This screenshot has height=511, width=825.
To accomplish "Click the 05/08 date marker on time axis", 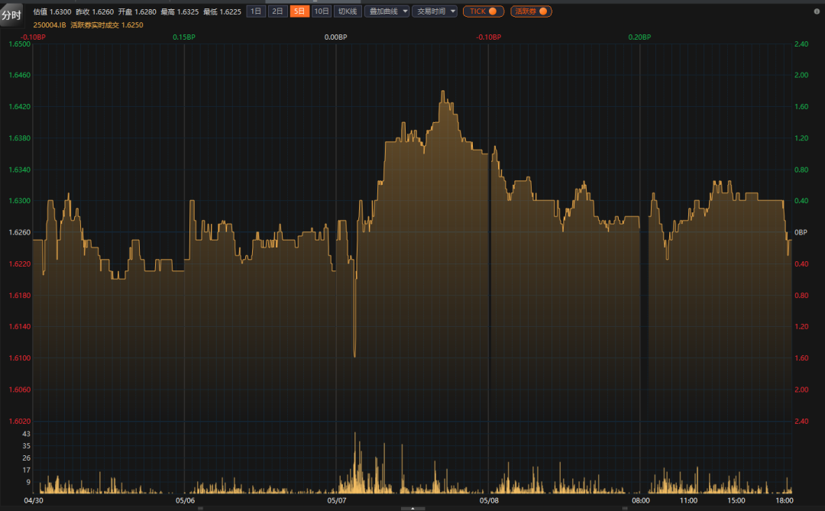I will point(489,501).
